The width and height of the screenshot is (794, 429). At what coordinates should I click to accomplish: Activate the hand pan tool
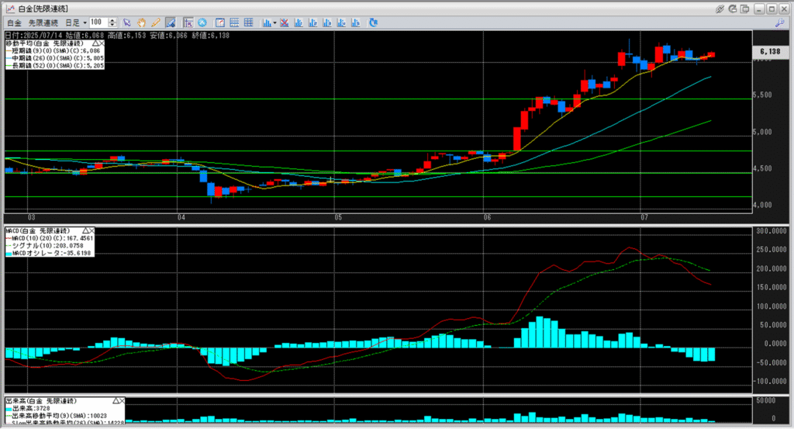[141, 22]
